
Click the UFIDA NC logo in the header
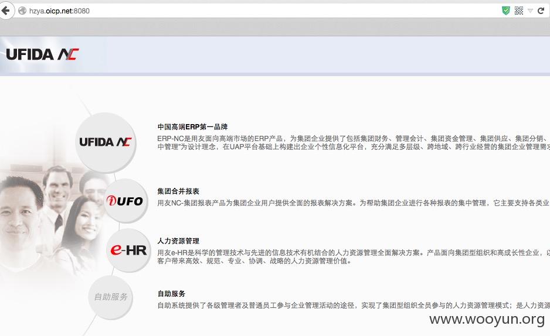42,54
